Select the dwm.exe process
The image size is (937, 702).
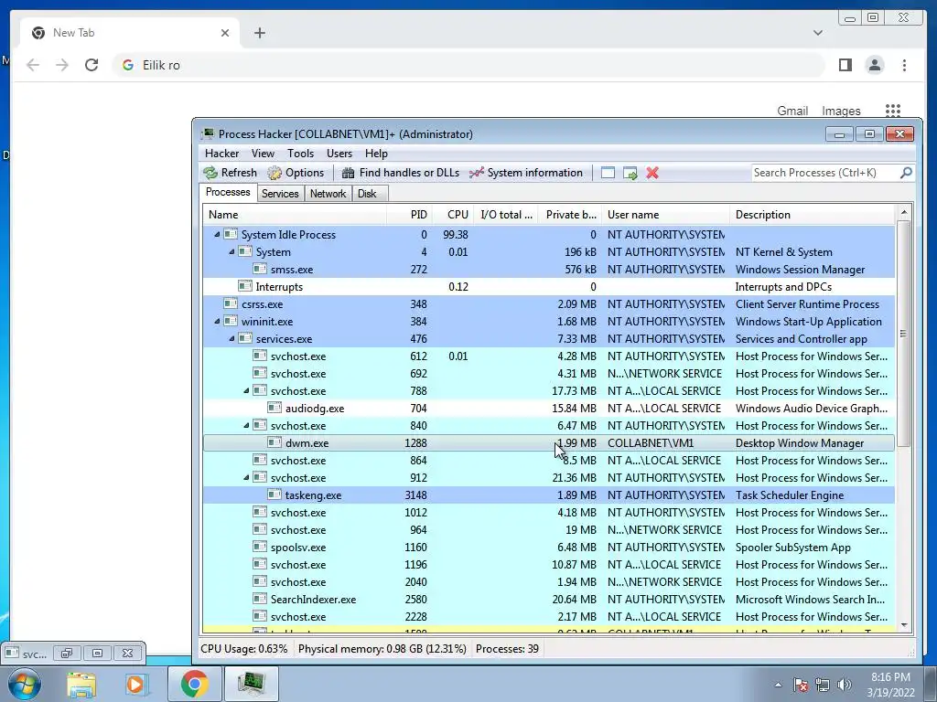[x=549, y=443]
